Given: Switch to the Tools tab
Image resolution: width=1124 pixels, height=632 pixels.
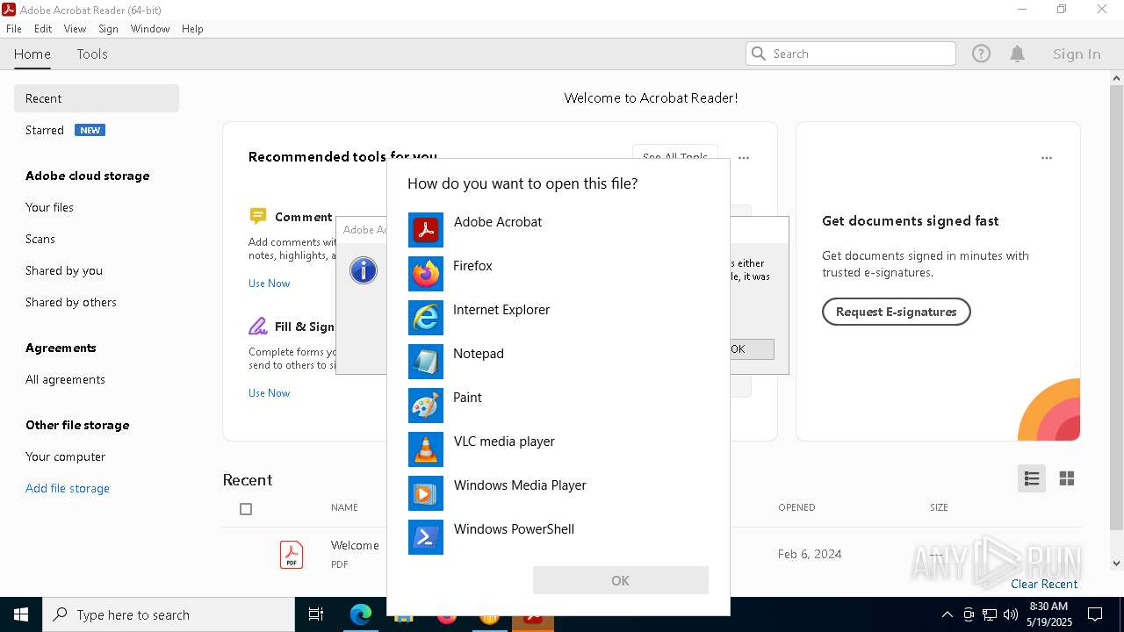Looking at the screenshot, I should pos(92,54).
